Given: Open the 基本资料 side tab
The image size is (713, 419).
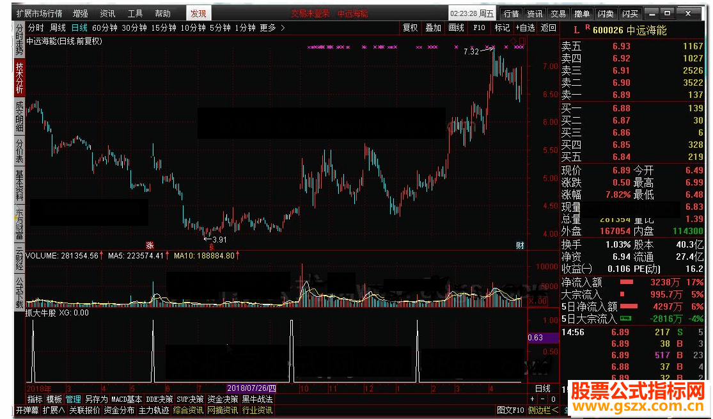Looking at the screenshot, I should pyautogui.click(x=19, y=186).
